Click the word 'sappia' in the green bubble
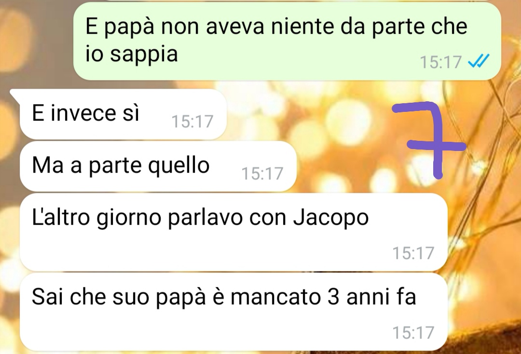This screenshot has width=521, height=354. coord(144,54)
